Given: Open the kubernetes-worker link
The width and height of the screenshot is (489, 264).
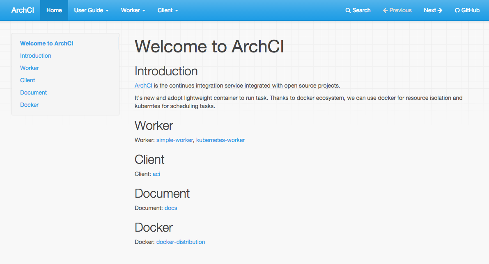Looking at the screenshot, I should pyautogui.click(x=220, y=140).
